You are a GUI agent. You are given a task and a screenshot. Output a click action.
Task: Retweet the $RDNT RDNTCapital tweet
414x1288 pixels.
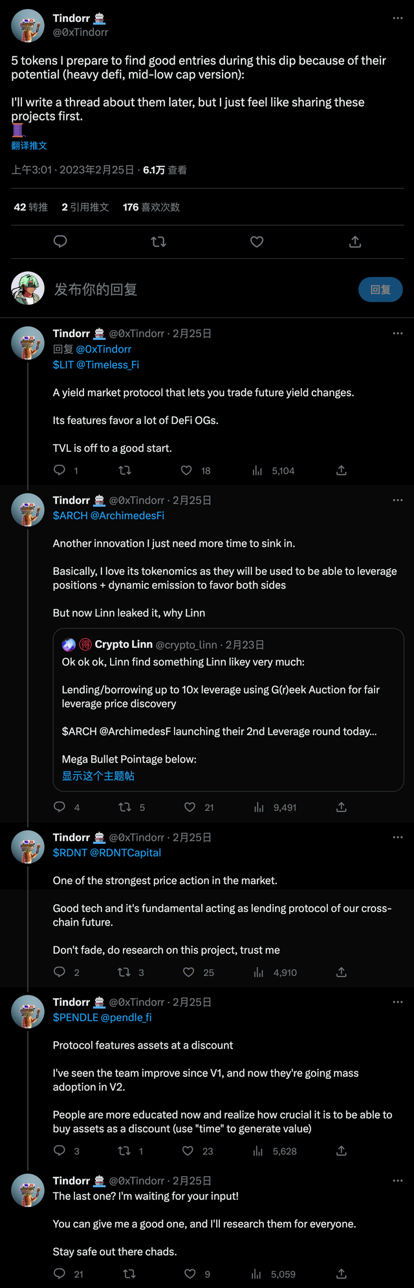(124, 972)
